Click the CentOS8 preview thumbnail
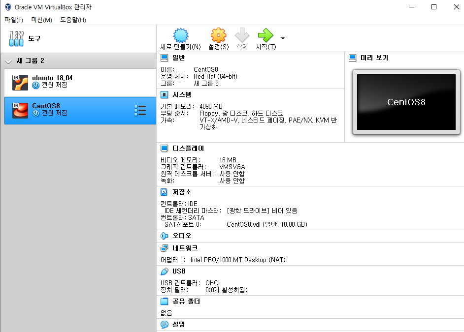 (x=406, y=102)
